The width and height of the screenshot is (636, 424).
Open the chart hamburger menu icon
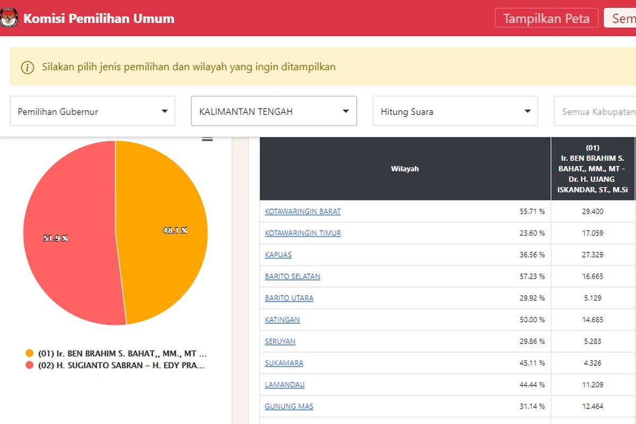(207, 139)
